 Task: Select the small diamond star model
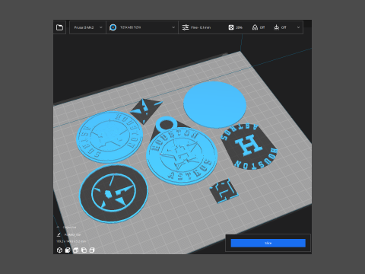(x=146, y=110)
